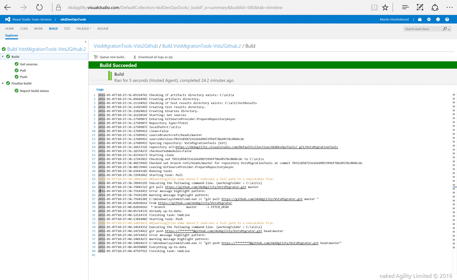The image size is (457, 280).
Task: Open the marketplace bag icon
Action: coord(420,20)
